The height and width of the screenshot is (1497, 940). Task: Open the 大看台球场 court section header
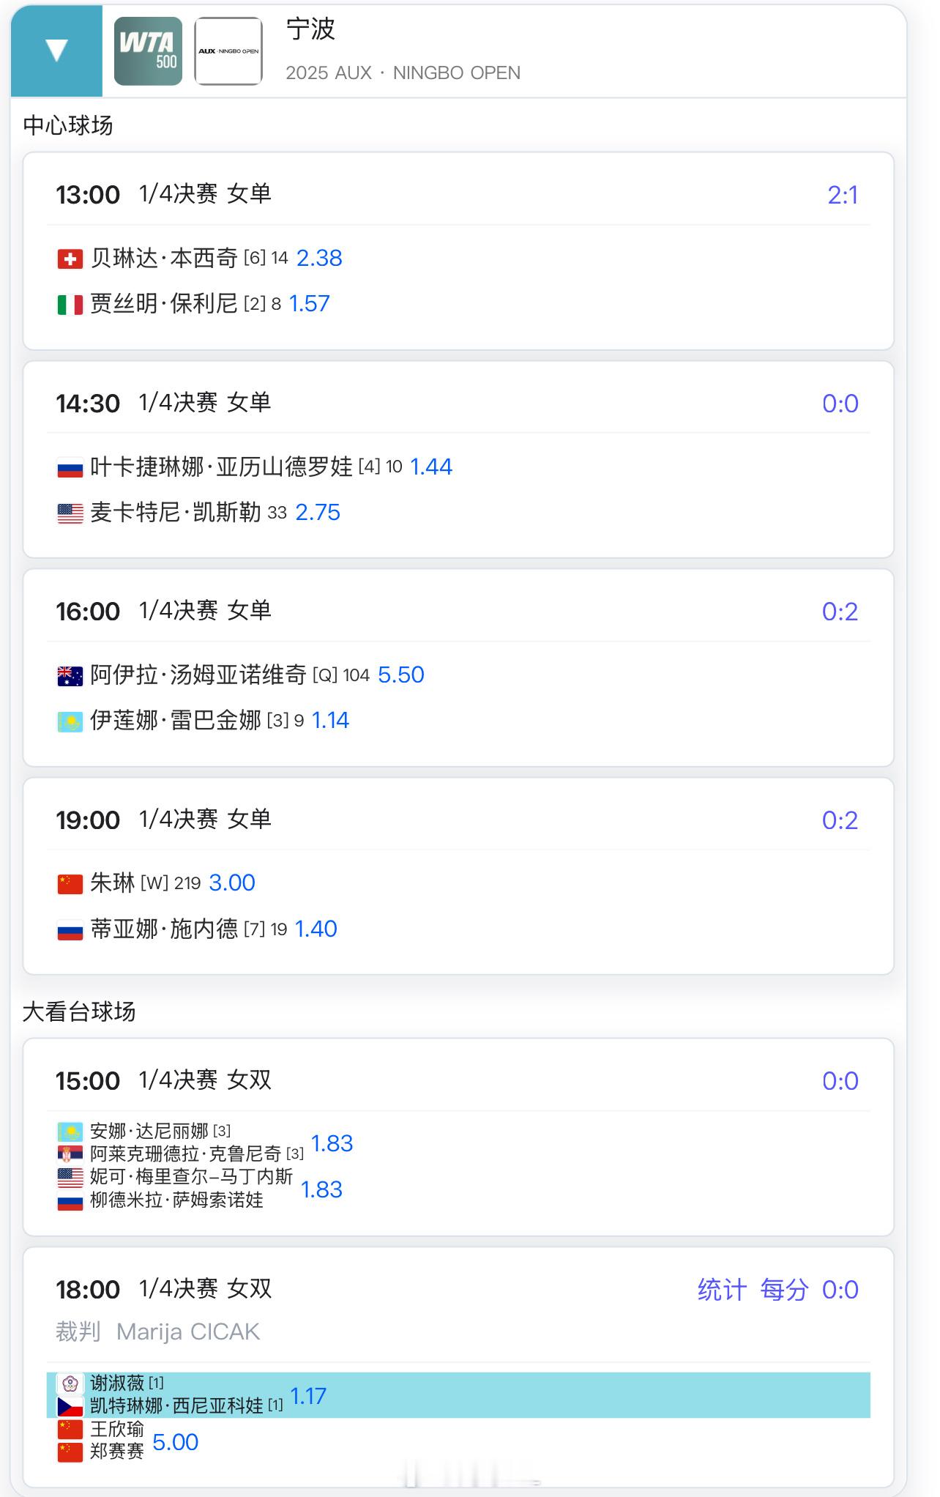coord(79,1011)
